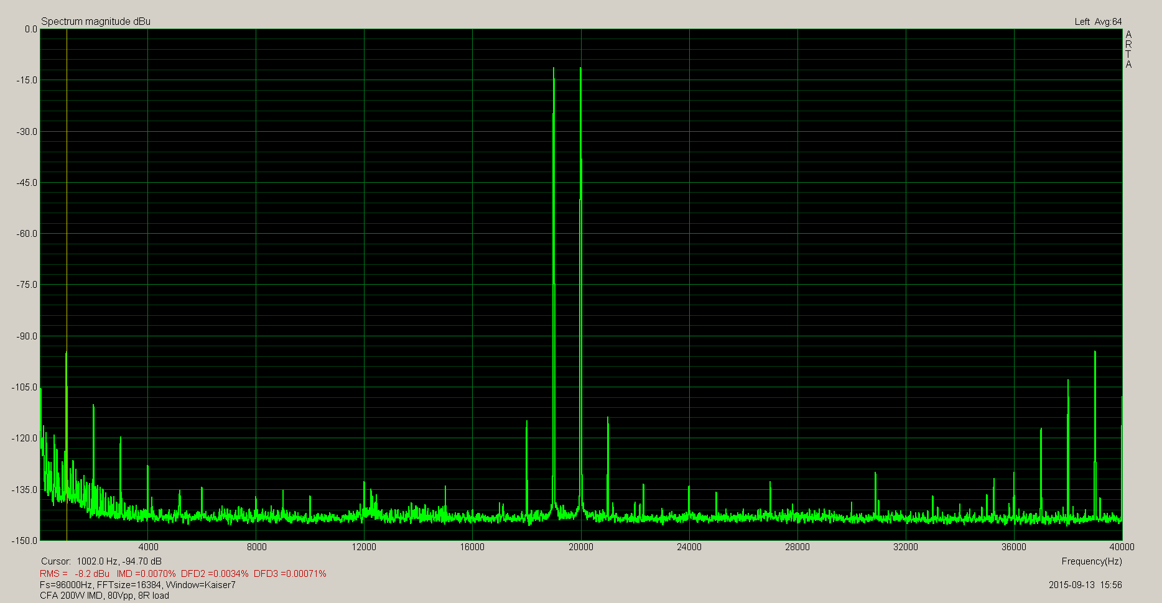Click the vertical ARTA logo text
The image size is (1162, 603).
1128,49
